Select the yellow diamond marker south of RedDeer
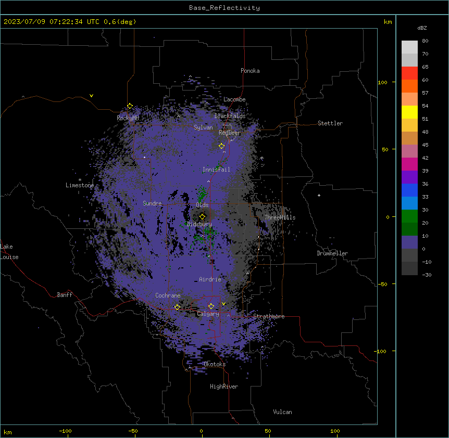Image resolution: width=449 pixels, height=438 pixels. tap(221, 146)
